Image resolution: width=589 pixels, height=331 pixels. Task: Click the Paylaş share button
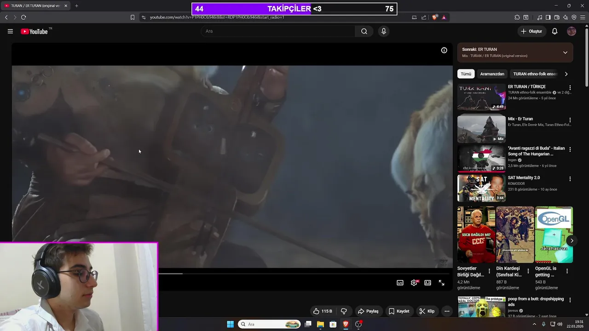368,311
